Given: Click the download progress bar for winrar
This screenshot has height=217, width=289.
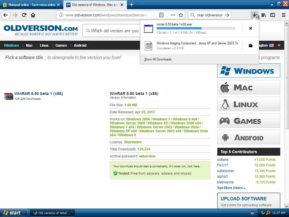Looking at the screenshot, I should coord(196,28).
